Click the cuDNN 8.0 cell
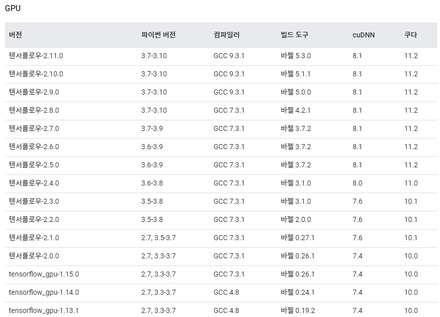 tap(357, 183)
